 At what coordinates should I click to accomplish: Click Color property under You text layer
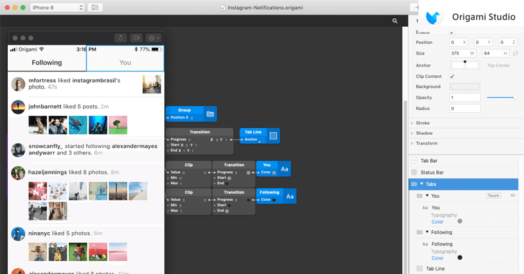pyautogui.click(x=438, y=222)
